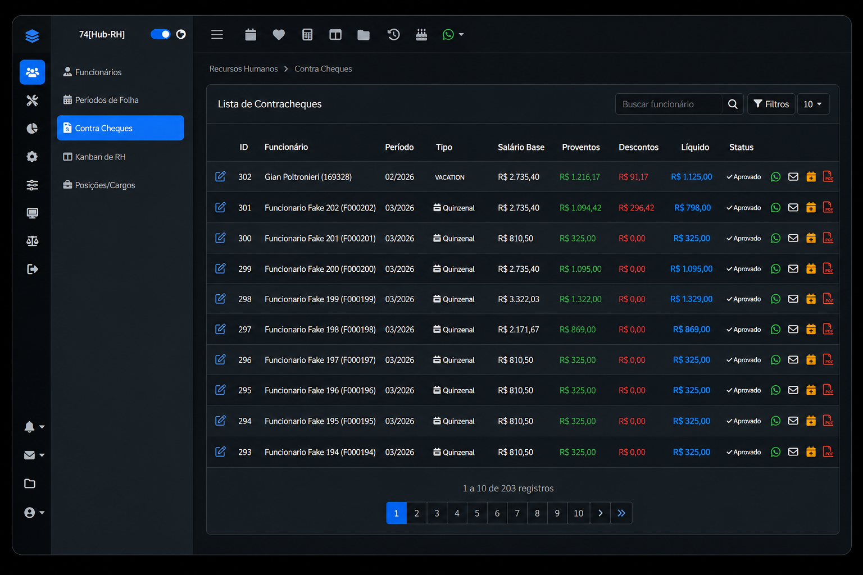Click the Contra Cheques breadcrumb text

pos(323,69)
